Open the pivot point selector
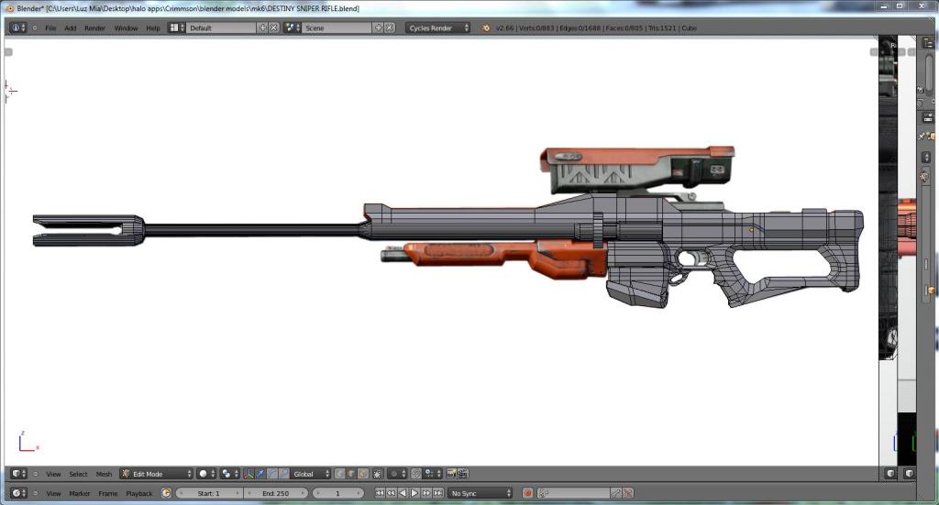The image size is (939, 505). tap(229, 473)
